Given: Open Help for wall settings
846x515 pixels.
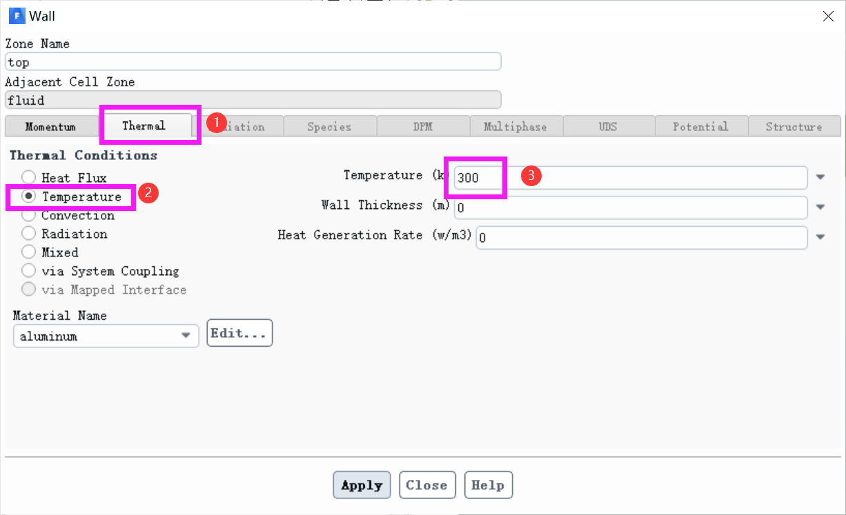Looking at the screenshot, I should pyautogui.click(x=488, y=485).
